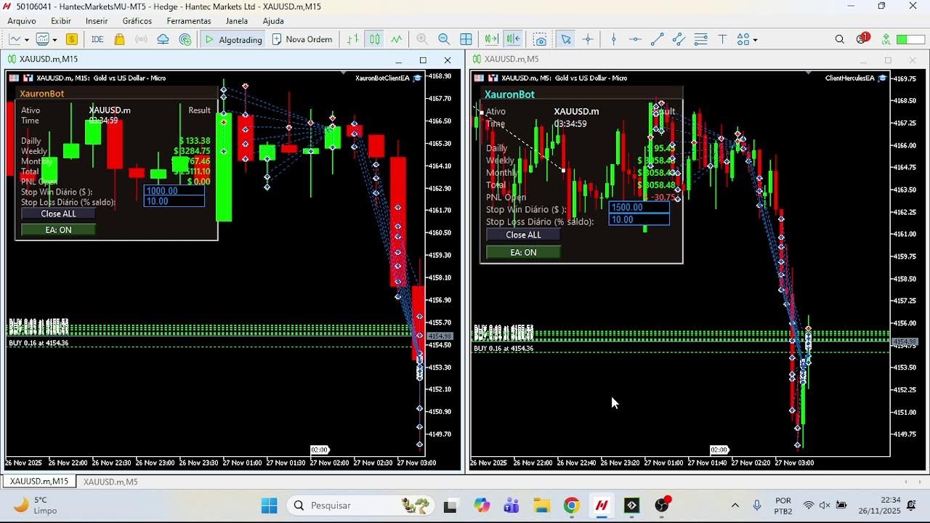Draw an equidistant channel

[x=679, y=39]
